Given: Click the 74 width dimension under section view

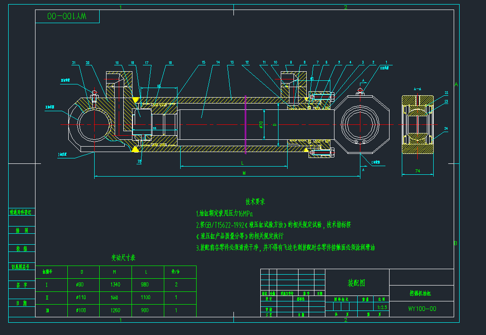Looking at the screenshot, I should (x=417, y=171).
